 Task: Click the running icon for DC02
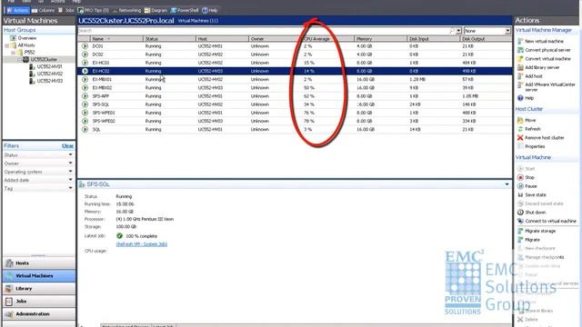(x=85, y=54)
